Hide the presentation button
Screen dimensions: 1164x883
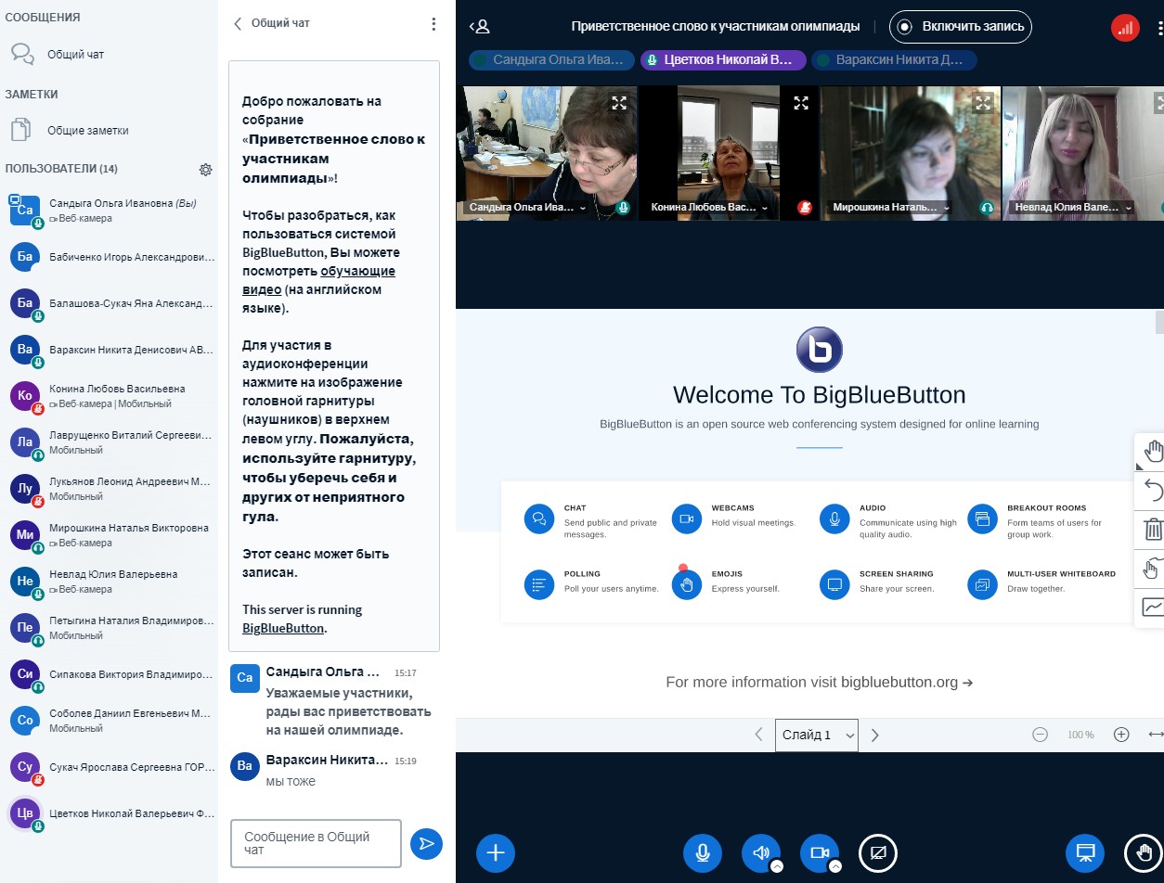(x=1084, y=852)
